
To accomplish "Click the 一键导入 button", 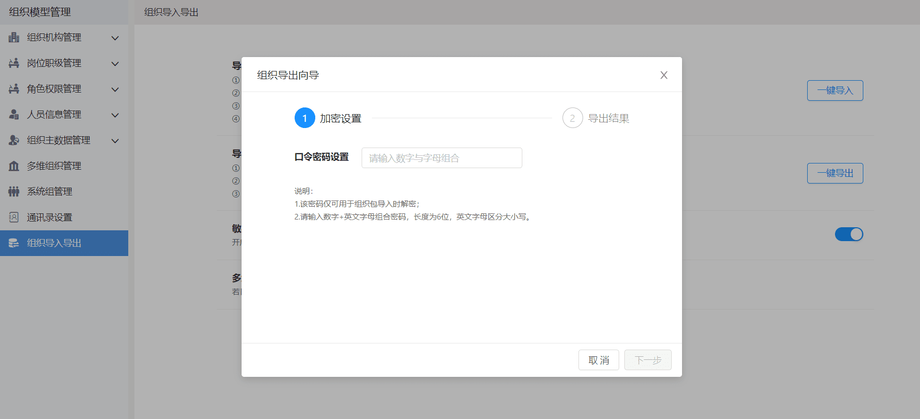I will pyautogui.click(x=835, y=90).
